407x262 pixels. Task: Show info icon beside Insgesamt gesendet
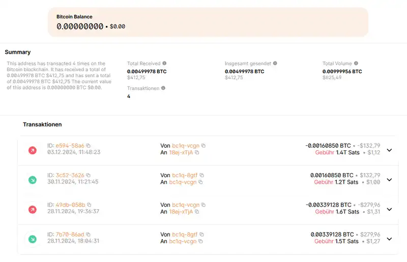(275, 63)
